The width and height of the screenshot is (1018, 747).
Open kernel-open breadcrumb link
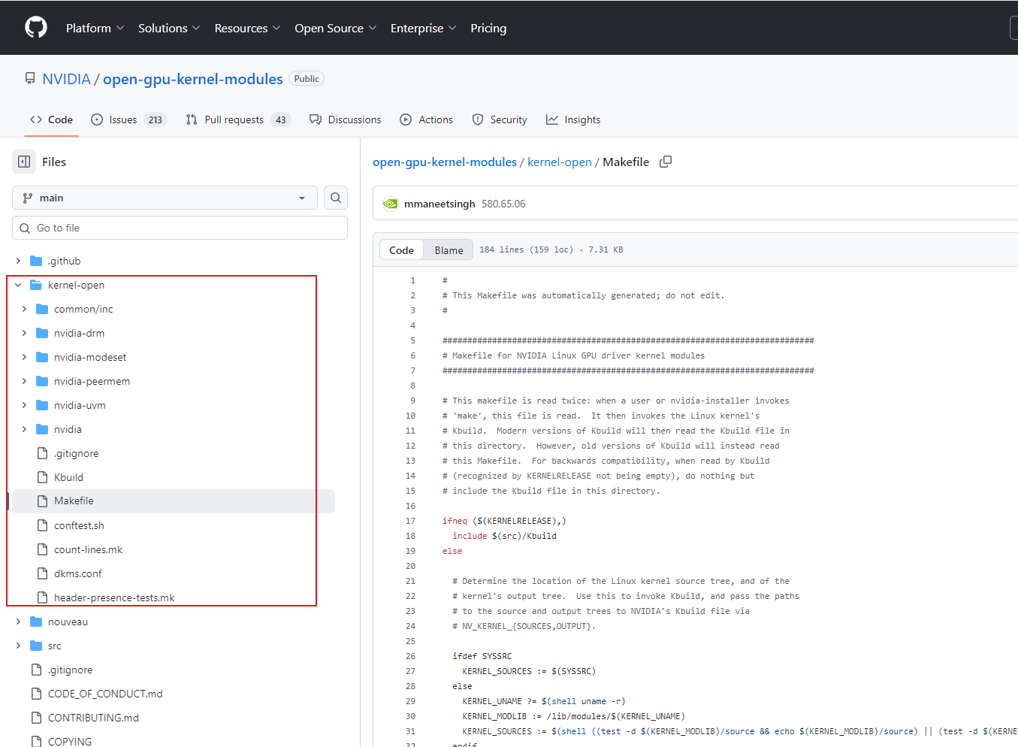pos(560,162)
